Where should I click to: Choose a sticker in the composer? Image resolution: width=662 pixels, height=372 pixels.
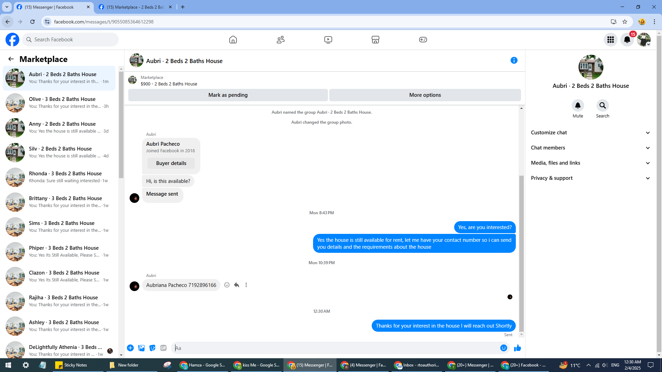[152, 348]
